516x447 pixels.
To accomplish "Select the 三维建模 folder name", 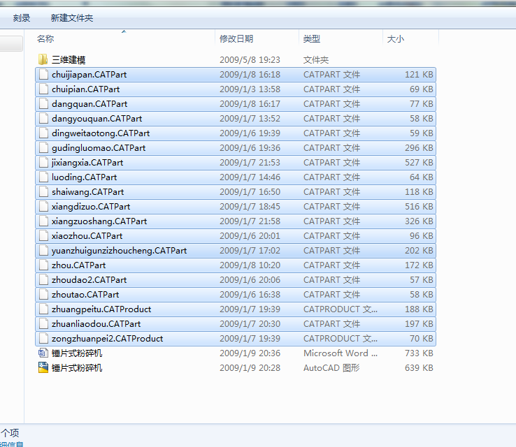I will 69,60.
